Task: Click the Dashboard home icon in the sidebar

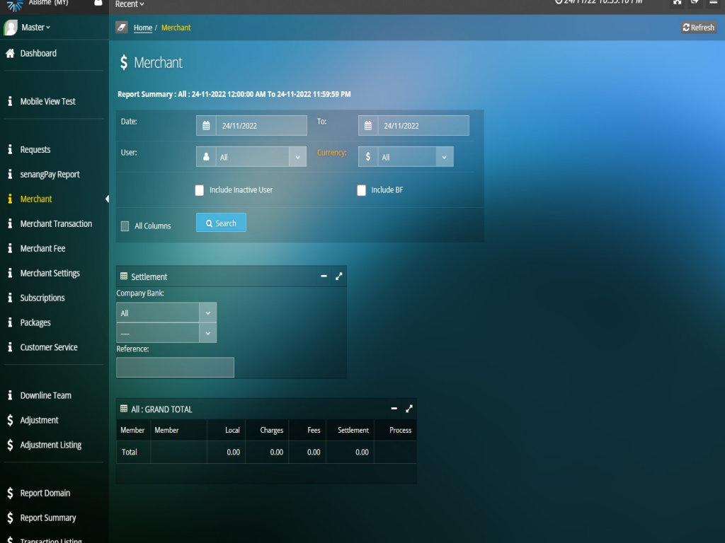Action: click(x=10, y=53)
